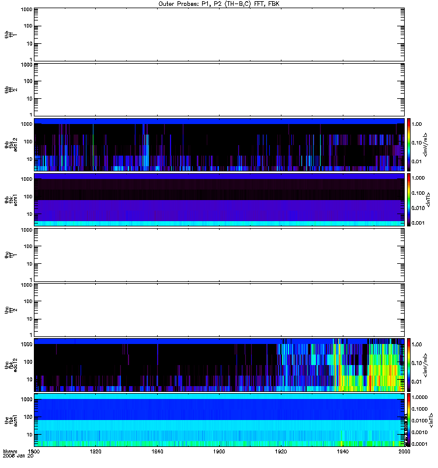This screenshot has width=438, height=468.
Task: Click the '1840' time label on the x-axis
Action: coord(157,451)
